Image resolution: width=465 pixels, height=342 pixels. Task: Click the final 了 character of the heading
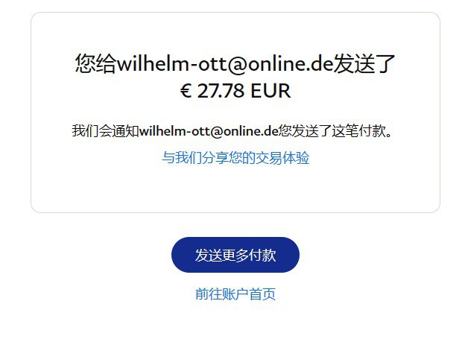tap(385, 64)
